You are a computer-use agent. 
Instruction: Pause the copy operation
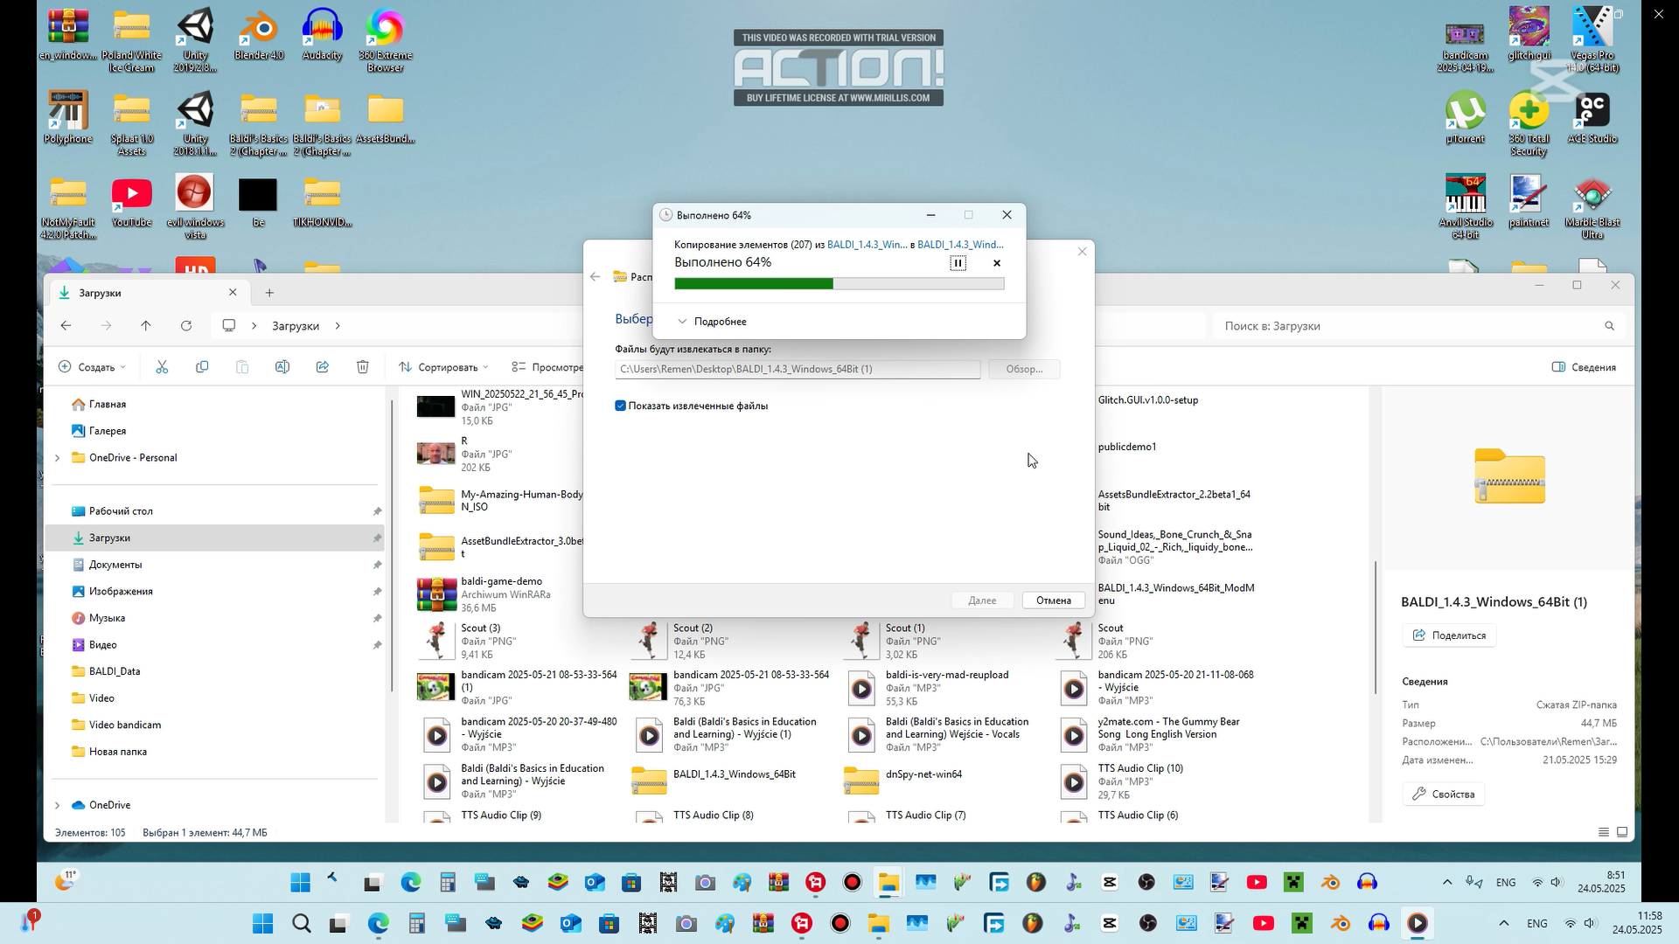pyautogui.click(x=958, y=263)
